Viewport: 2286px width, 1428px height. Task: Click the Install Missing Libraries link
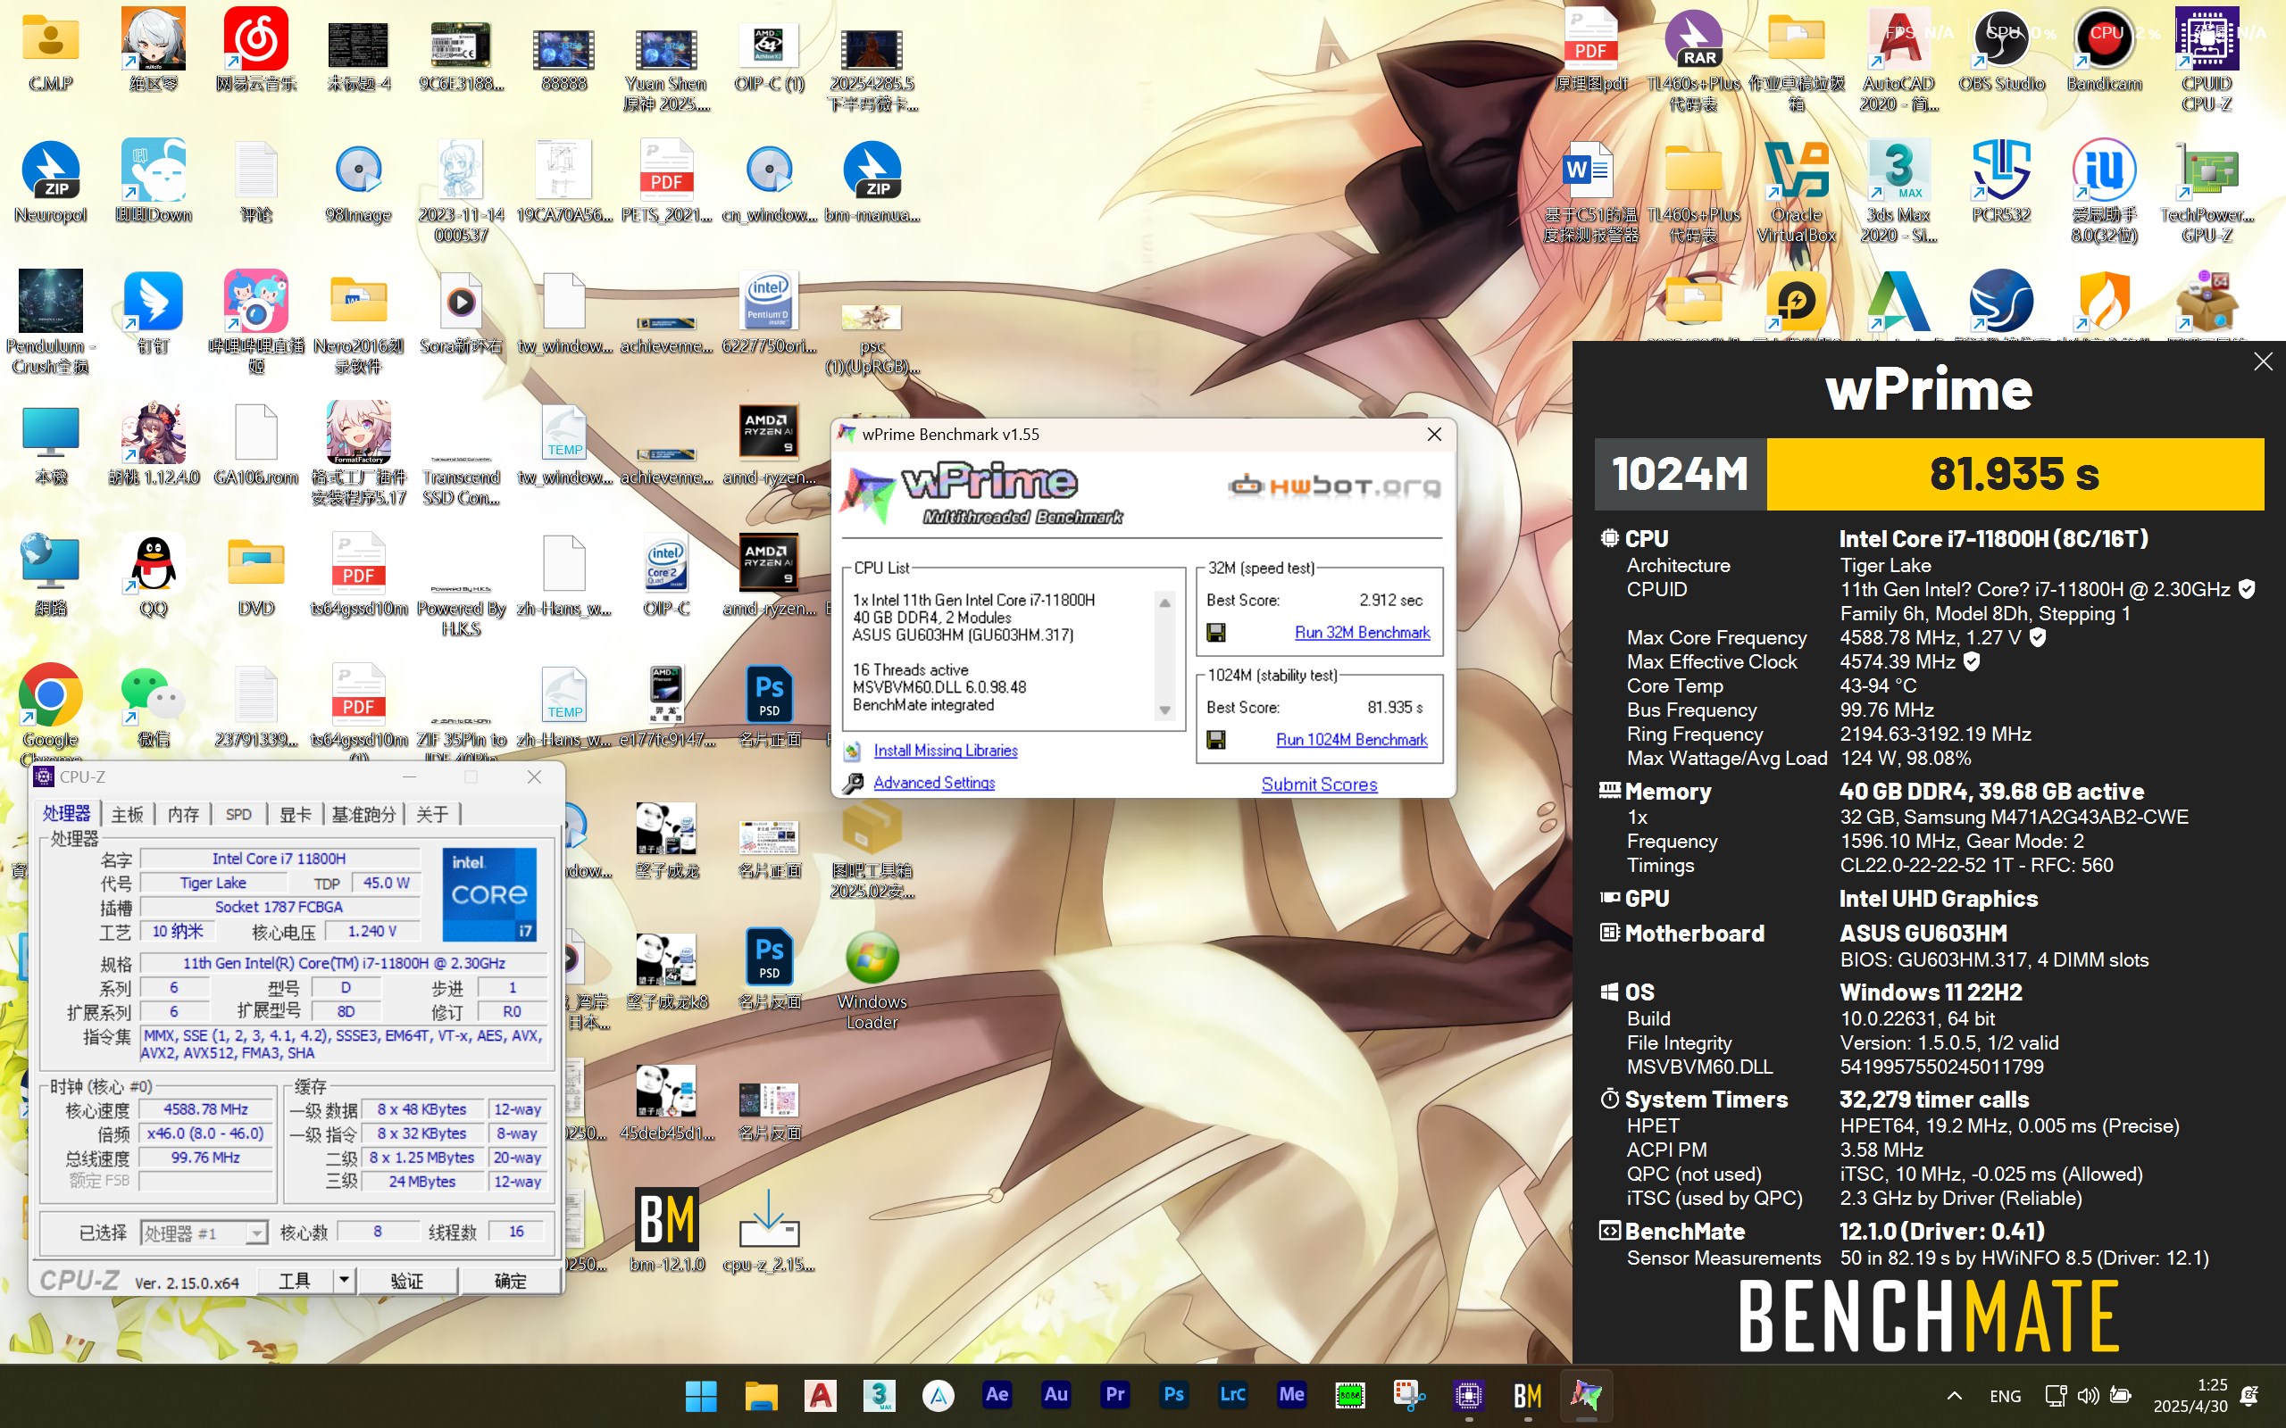tap(946, 750)
